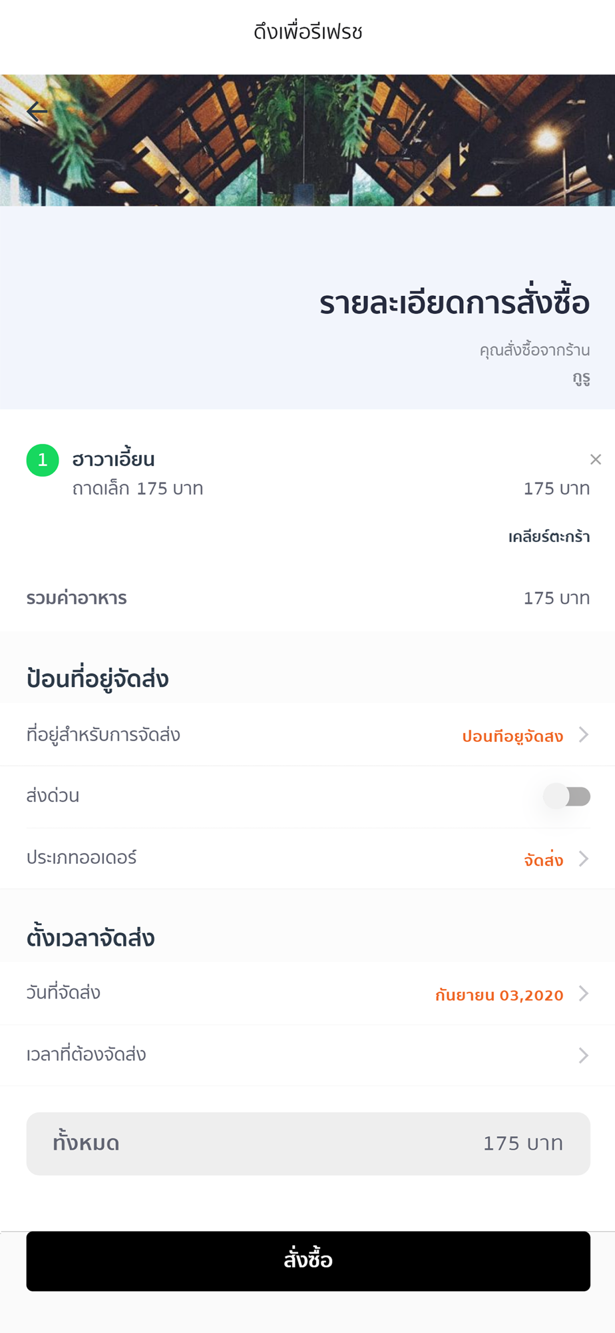Open the วันที่จัดส่ง date picker chevron
Image resolution: width=615 pixels, height=1333 pixels.
click(x=584, y=994)
